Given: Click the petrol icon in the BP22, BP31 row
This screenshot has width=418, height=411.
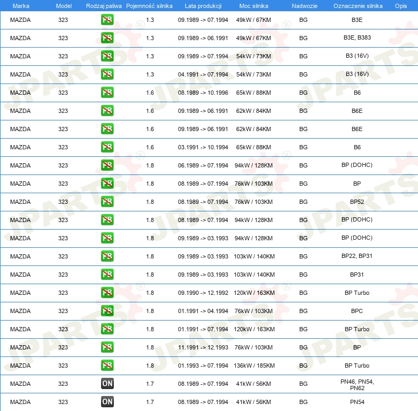Looking at the screenshot, I should [x=107, y=256].
